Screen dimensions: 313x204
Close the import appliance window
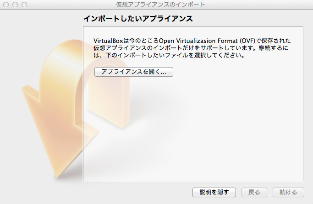pyautogui.click(x=6, y=5)
